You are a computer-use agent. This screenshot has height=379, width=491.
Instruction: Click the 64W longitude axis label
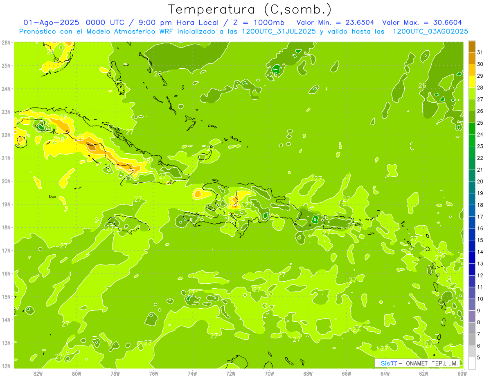pos(385,374)
